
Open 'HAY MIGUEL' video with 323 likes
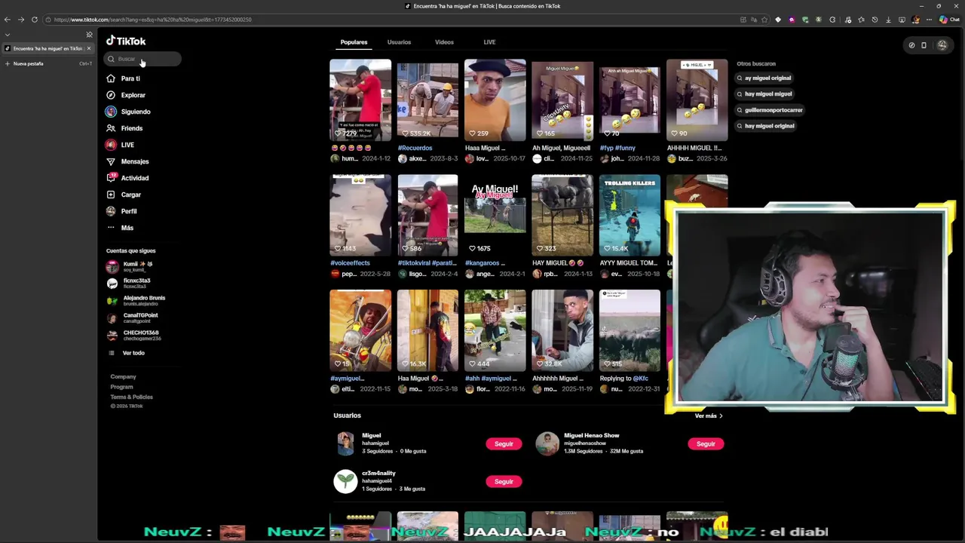pos(562,216)
